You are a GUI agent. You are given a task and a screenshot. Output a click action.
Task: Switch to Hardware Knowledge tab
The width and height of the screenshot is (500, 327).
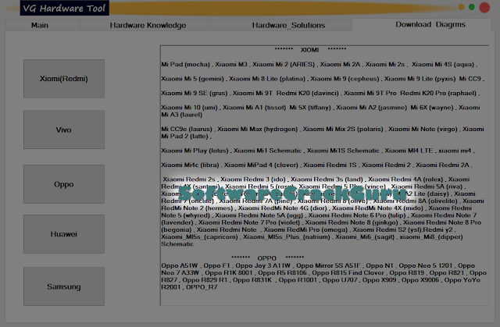pos(148,25)
